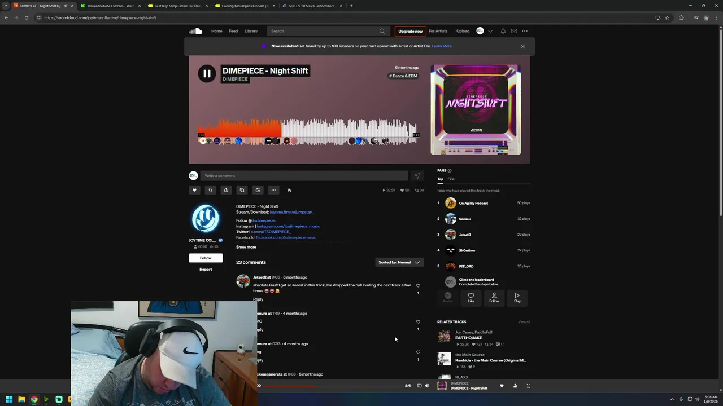Open the related track EARTHQUAKE
The width and height of the screenshot is (723, 406).
(468, 338)
